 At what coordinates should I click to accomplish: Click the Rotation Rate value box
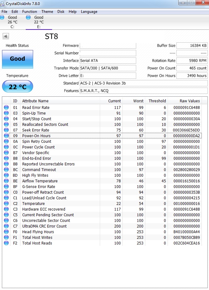coord(192,61)
